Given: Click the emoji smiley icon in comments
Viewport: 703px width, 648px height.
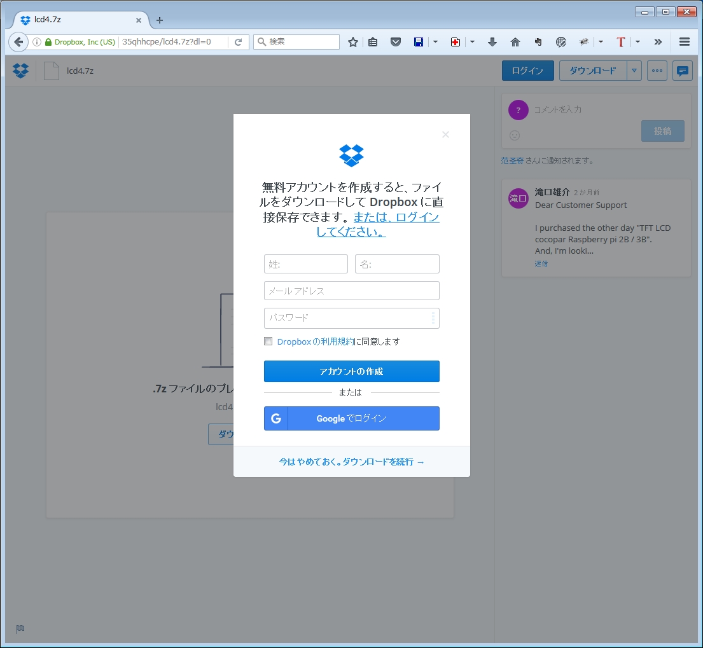Looking at the screenshot, I should pyautogui.click(x=515, y=135).
